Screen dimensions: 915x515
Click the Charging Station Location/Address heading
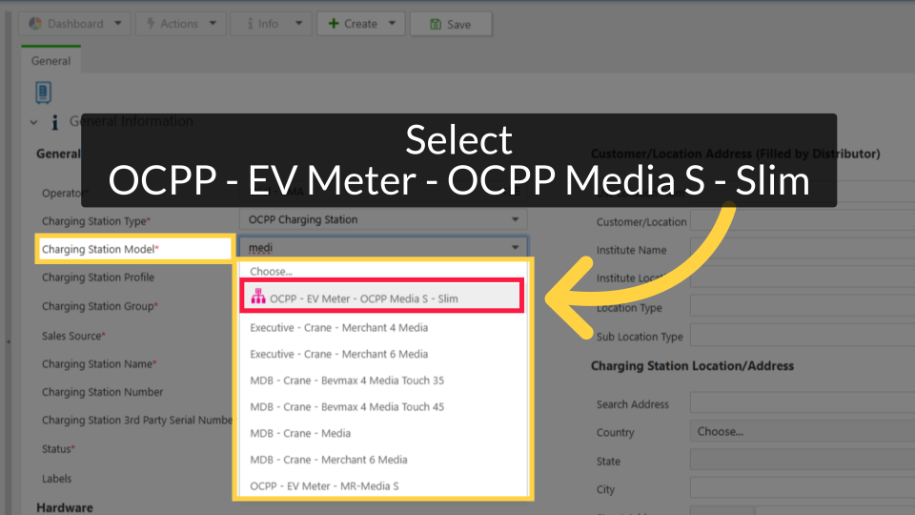click(x=692, y=366)
